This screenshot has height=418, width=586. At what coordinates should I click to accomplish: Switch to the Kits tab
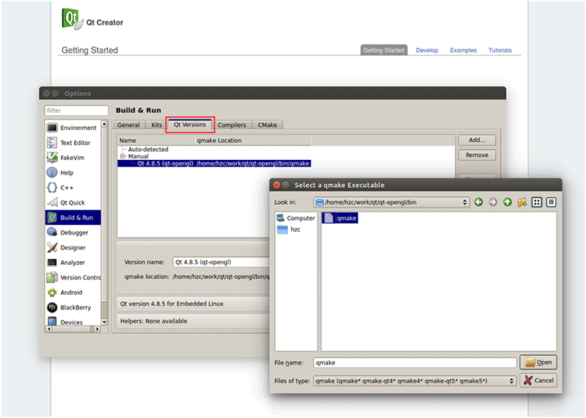coord(156,125)
